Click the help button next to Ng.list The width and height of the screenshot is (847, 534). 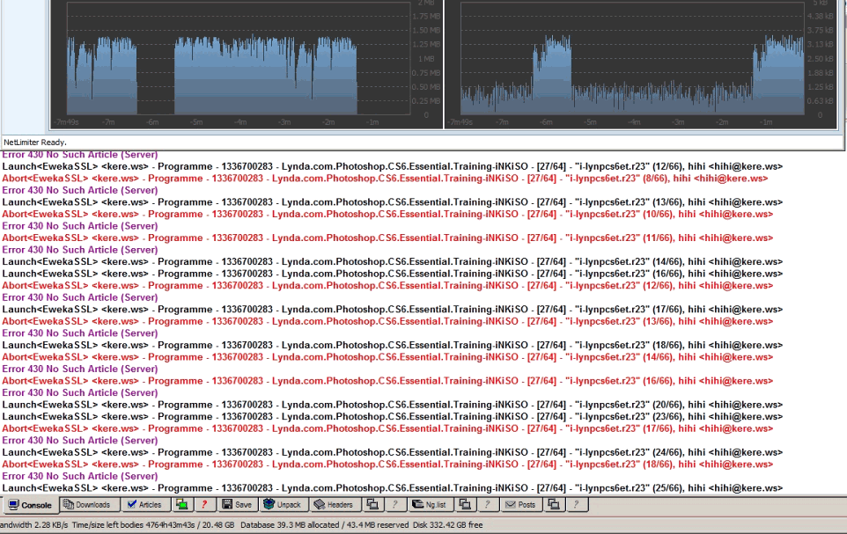coord(487,503)
